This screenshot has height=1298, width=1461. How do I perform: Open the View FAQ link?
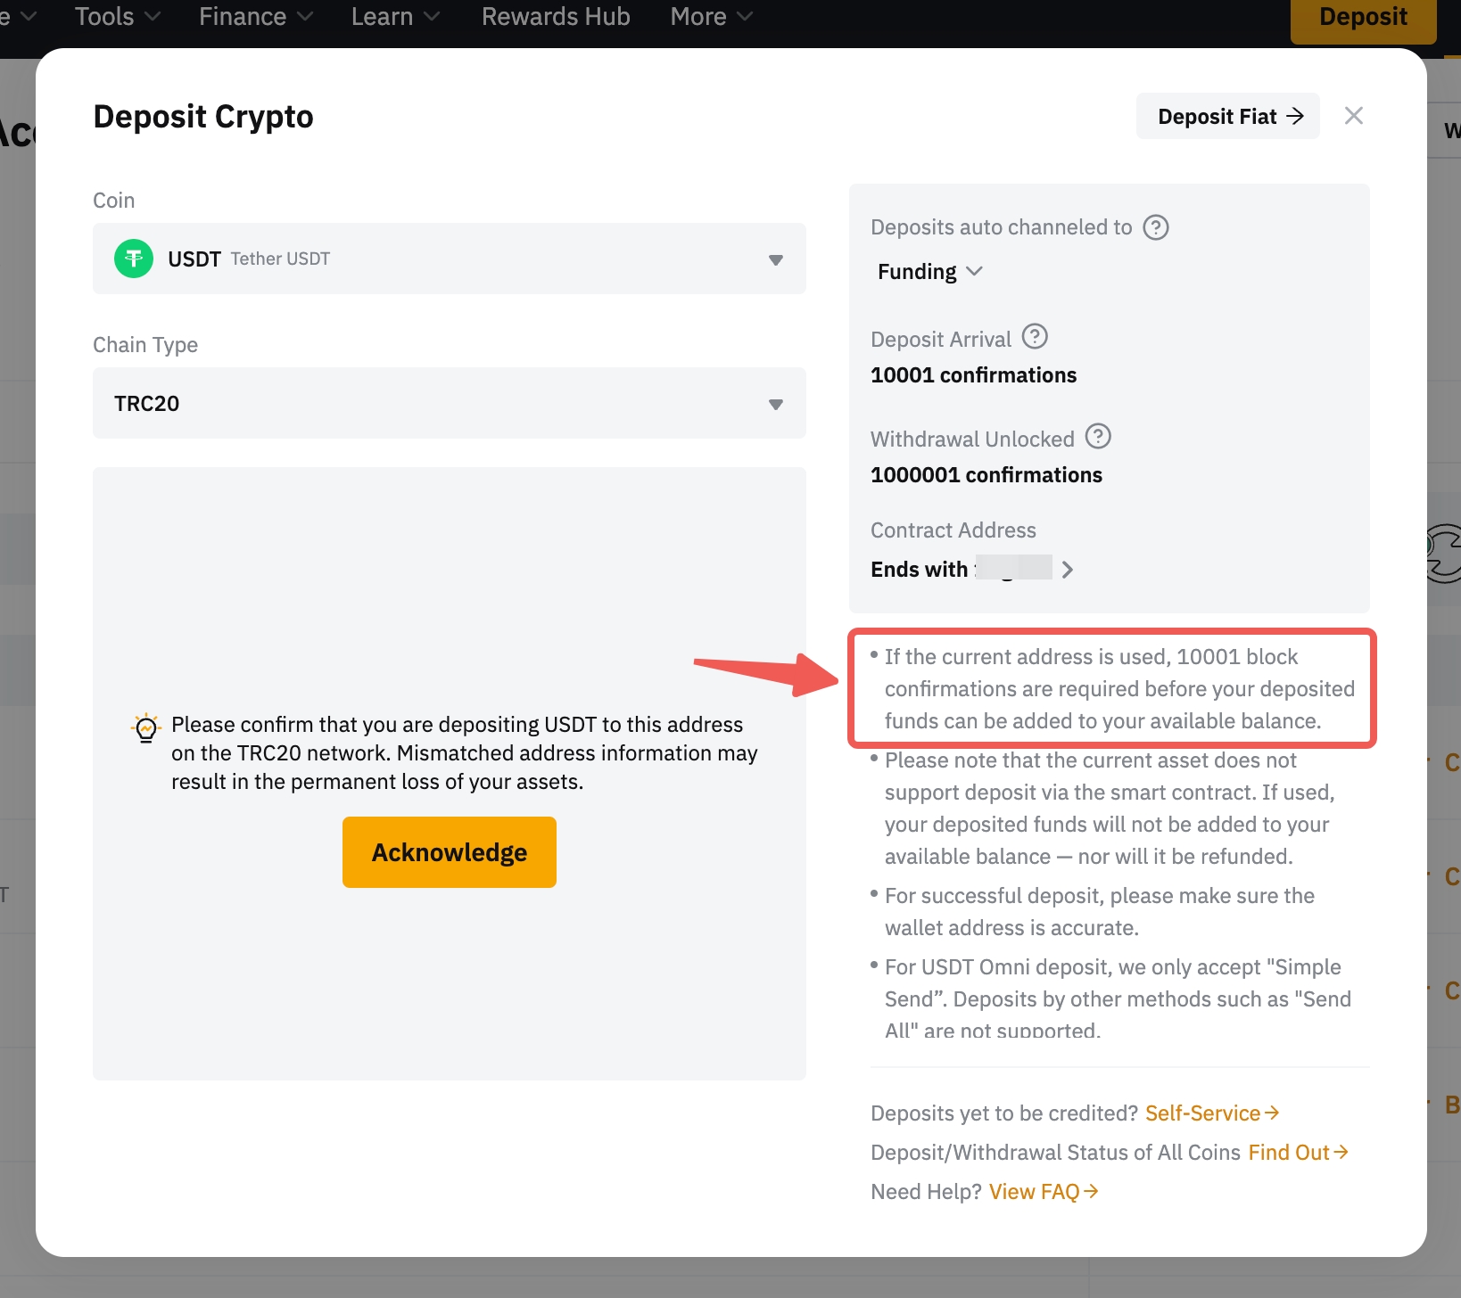(1043, 1192)
